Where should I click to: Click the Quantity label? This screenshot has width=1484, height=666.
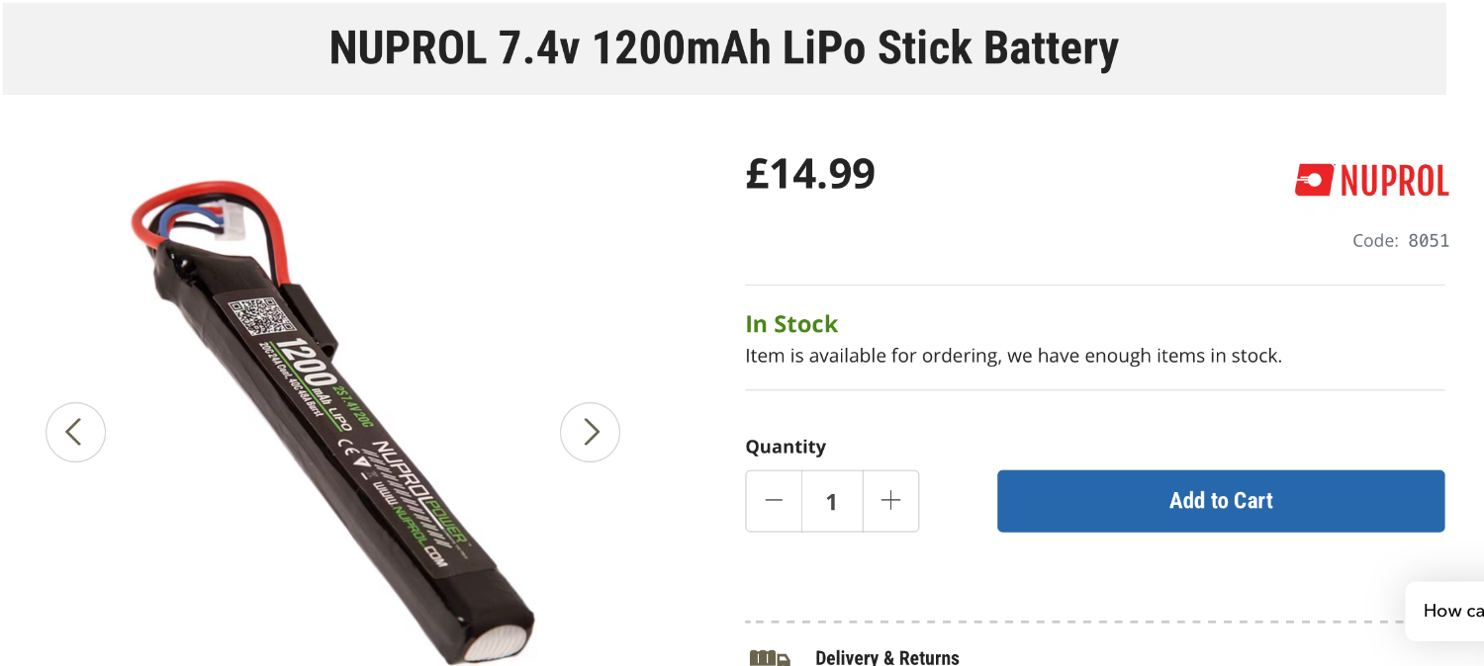786,447
